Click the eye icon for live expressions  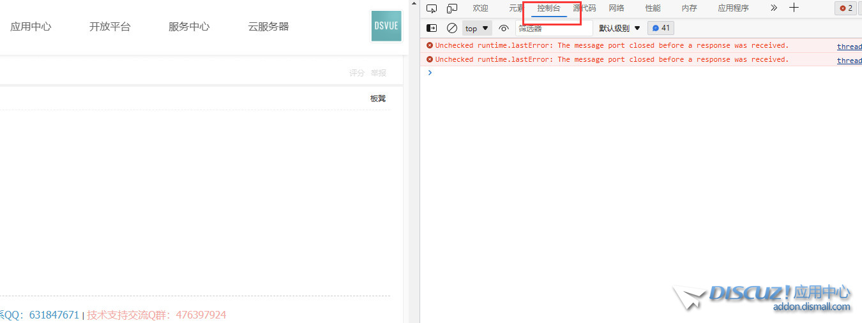(x=504, y=28)
